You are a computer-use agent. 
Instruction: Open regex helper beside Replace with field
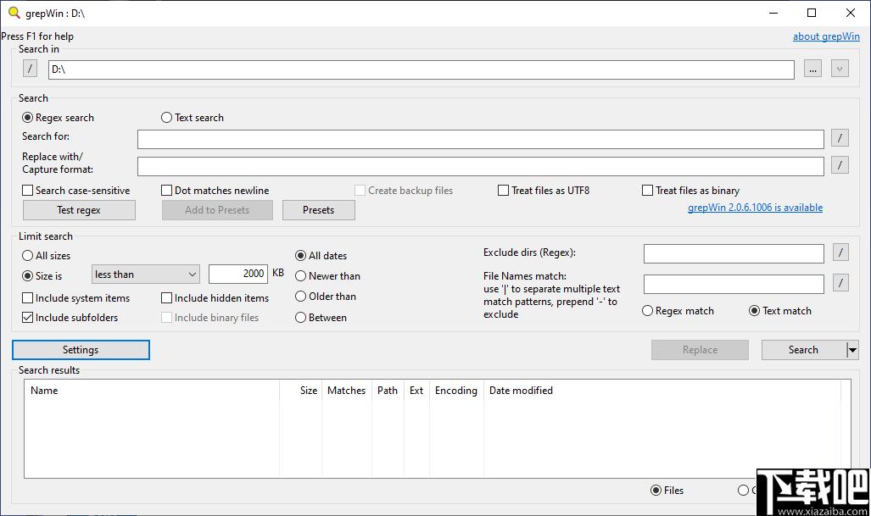click(x=840, y=164)
